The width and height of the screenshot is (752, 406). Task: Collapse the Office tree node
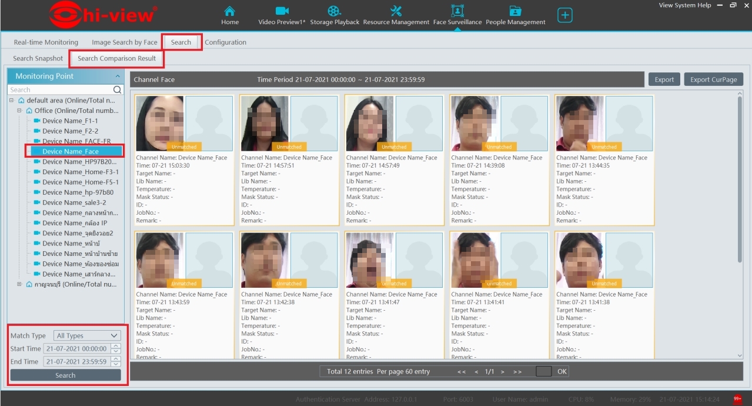pyautogui.click(x=19, y=111)
